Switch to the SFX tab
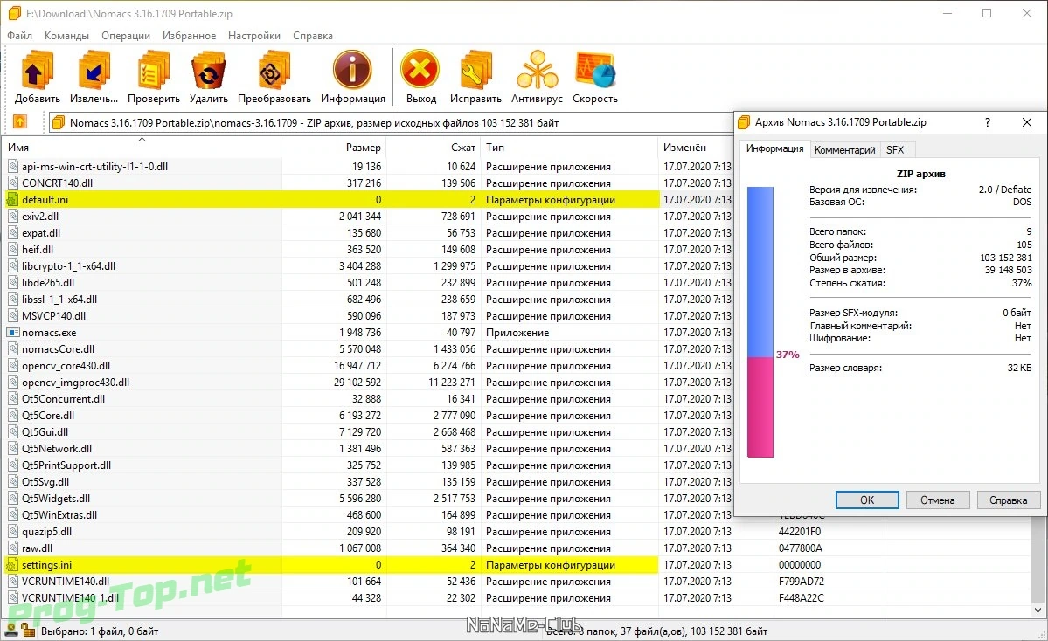1048x641 pixels. pyautogui.click(x=895, y=150)
